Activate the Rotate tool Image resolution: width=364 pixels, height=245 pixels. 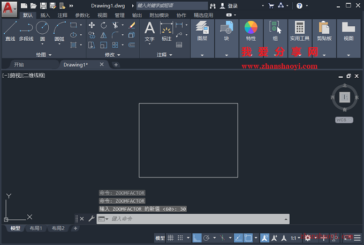(x=103, y=25)
